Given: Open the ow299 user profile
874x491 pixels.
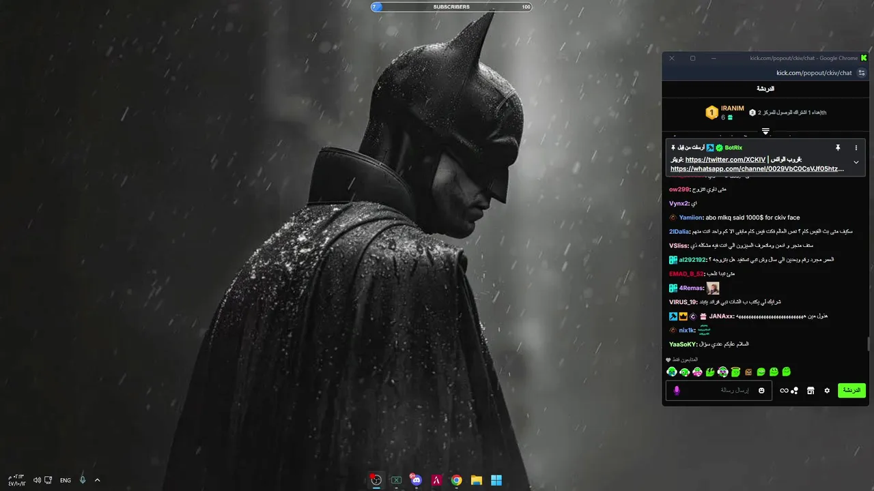Looking at the screenshot, I should point(679,190).
